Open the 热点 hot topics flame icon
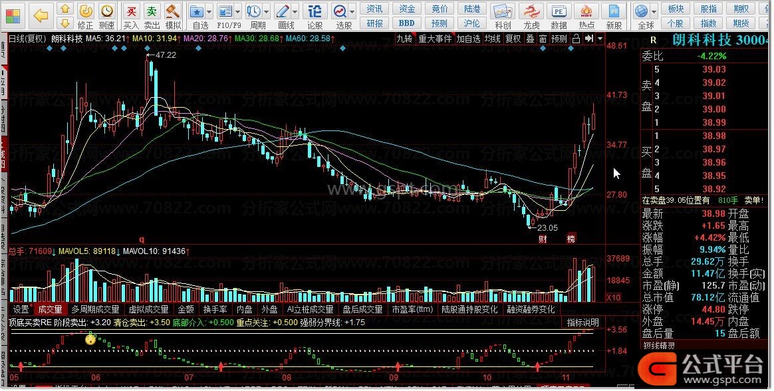The height and width of the screenshot is (391, 774). 586,16
